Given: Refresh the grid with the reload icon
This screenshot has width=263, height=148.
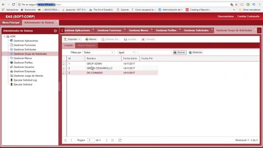Looking at the screenshot, I should coord(120,140).
